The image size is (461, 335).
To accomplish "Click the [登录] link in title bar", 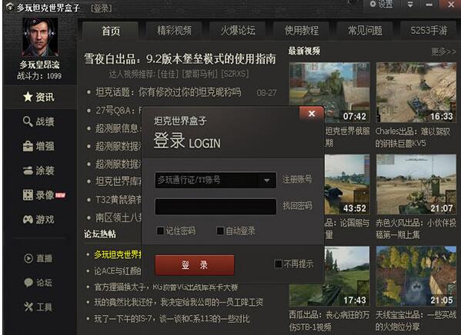I will tap(102, 8).
